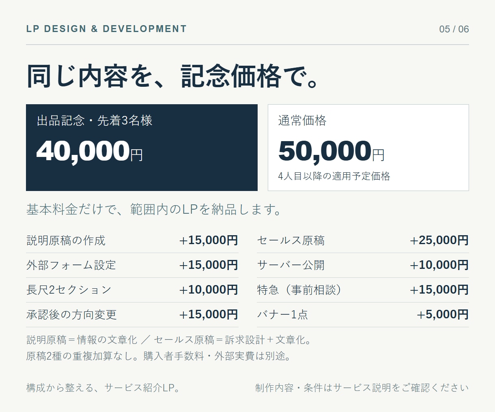Click the '+15,000円' price for 説明原稿の作成
The image size is (495, 412).
pyautogui.click(x=209, y=240)
